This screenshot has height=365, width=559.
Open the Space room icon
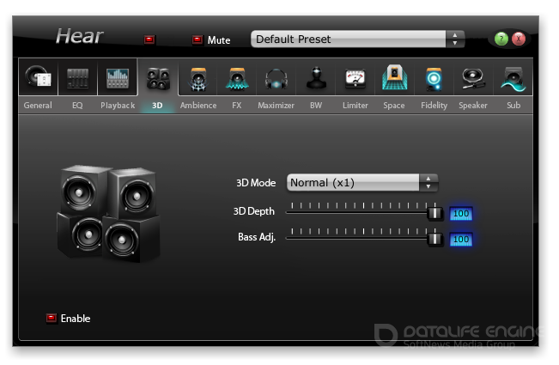tap(394, 79)
